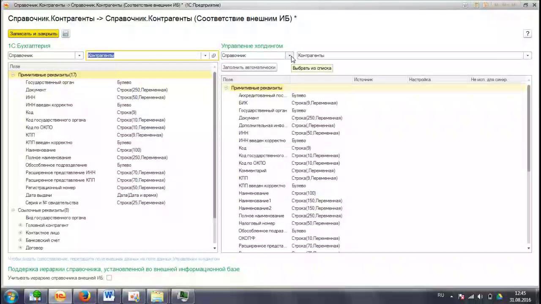The image size is (541, 304).
Task: Select right row Аккредитованный пос...
Action: pos(374,95)
